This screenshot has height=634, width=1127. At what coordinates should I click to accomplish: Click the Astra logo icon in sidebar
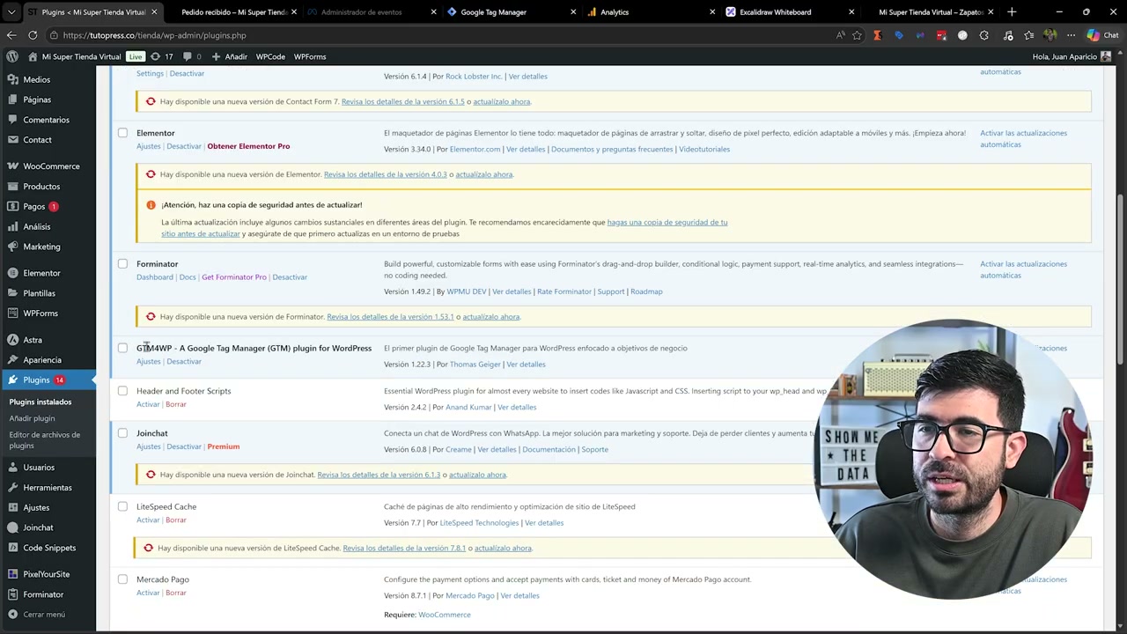[12, 340]
